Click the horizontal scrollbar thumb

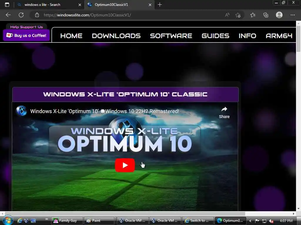[125, 214]
